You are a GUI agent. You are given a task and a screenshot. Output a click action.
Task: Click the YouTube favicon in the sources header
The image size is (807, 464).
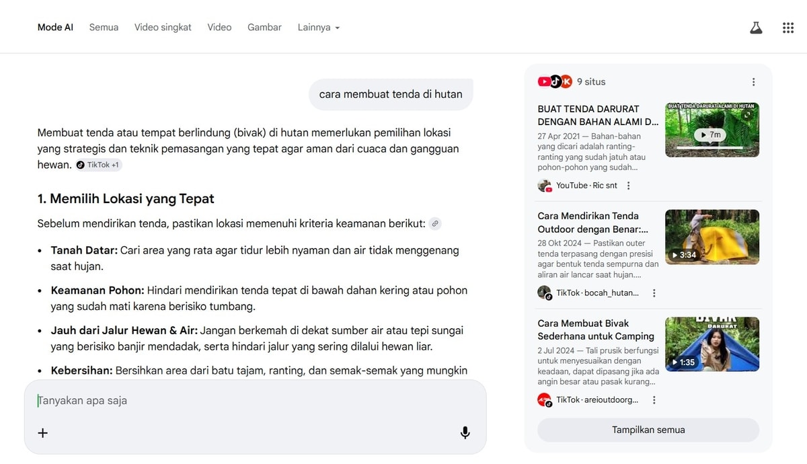coord(544,81)
